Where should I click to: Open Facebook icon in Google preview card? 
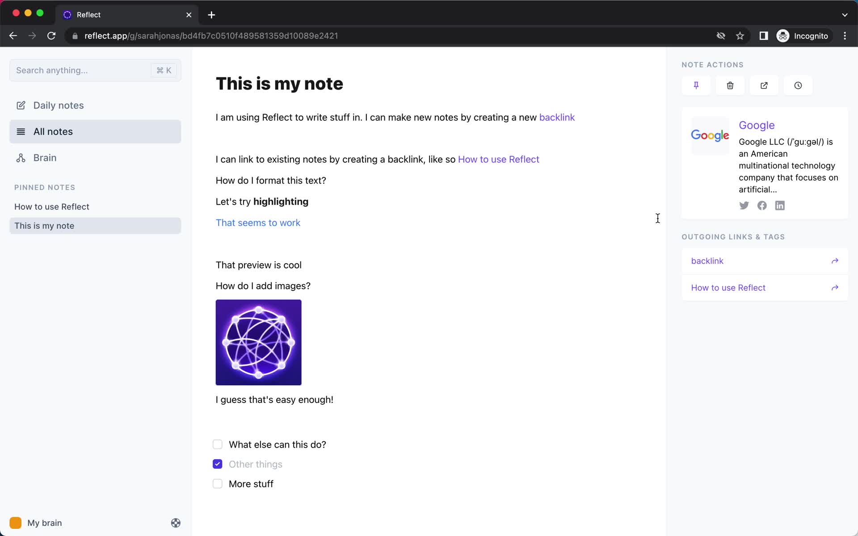(762, 205)
